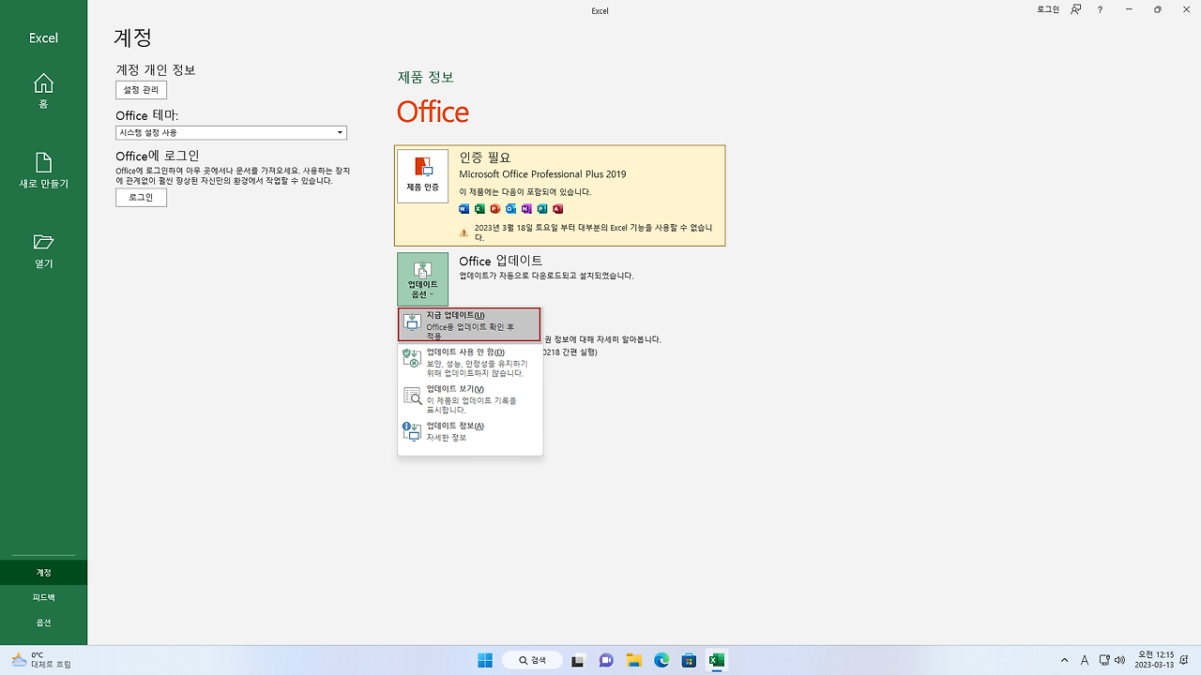The image size is (1201, 675).
Task: Open Microsoft Edge on the taskbar
Action: tap(661, 660)
